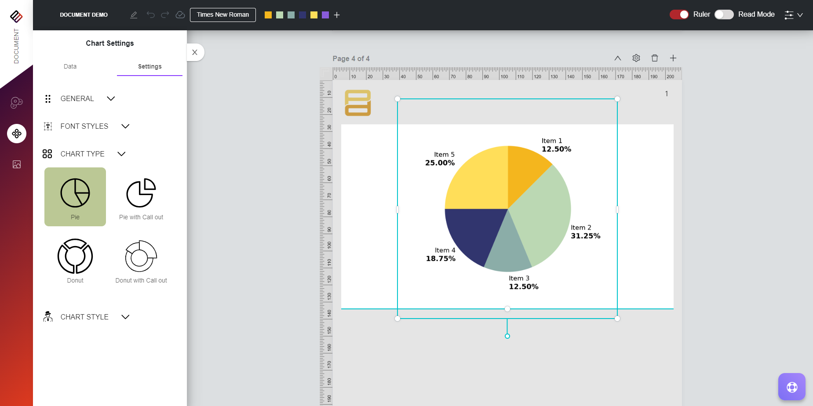The image size is (813, 406).
Task: Toggle the Ruler switch off
Action: tap(679, 14)
